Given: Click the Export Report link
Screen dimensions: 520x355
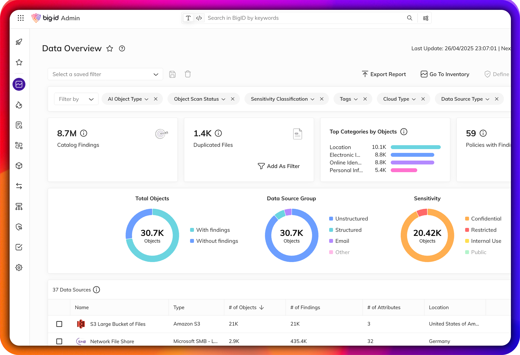Looking at the screenshot, I should (x=384, y=74).
